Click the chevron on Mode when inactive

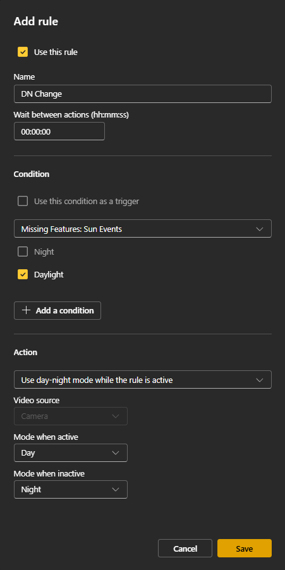coord(116,490)
